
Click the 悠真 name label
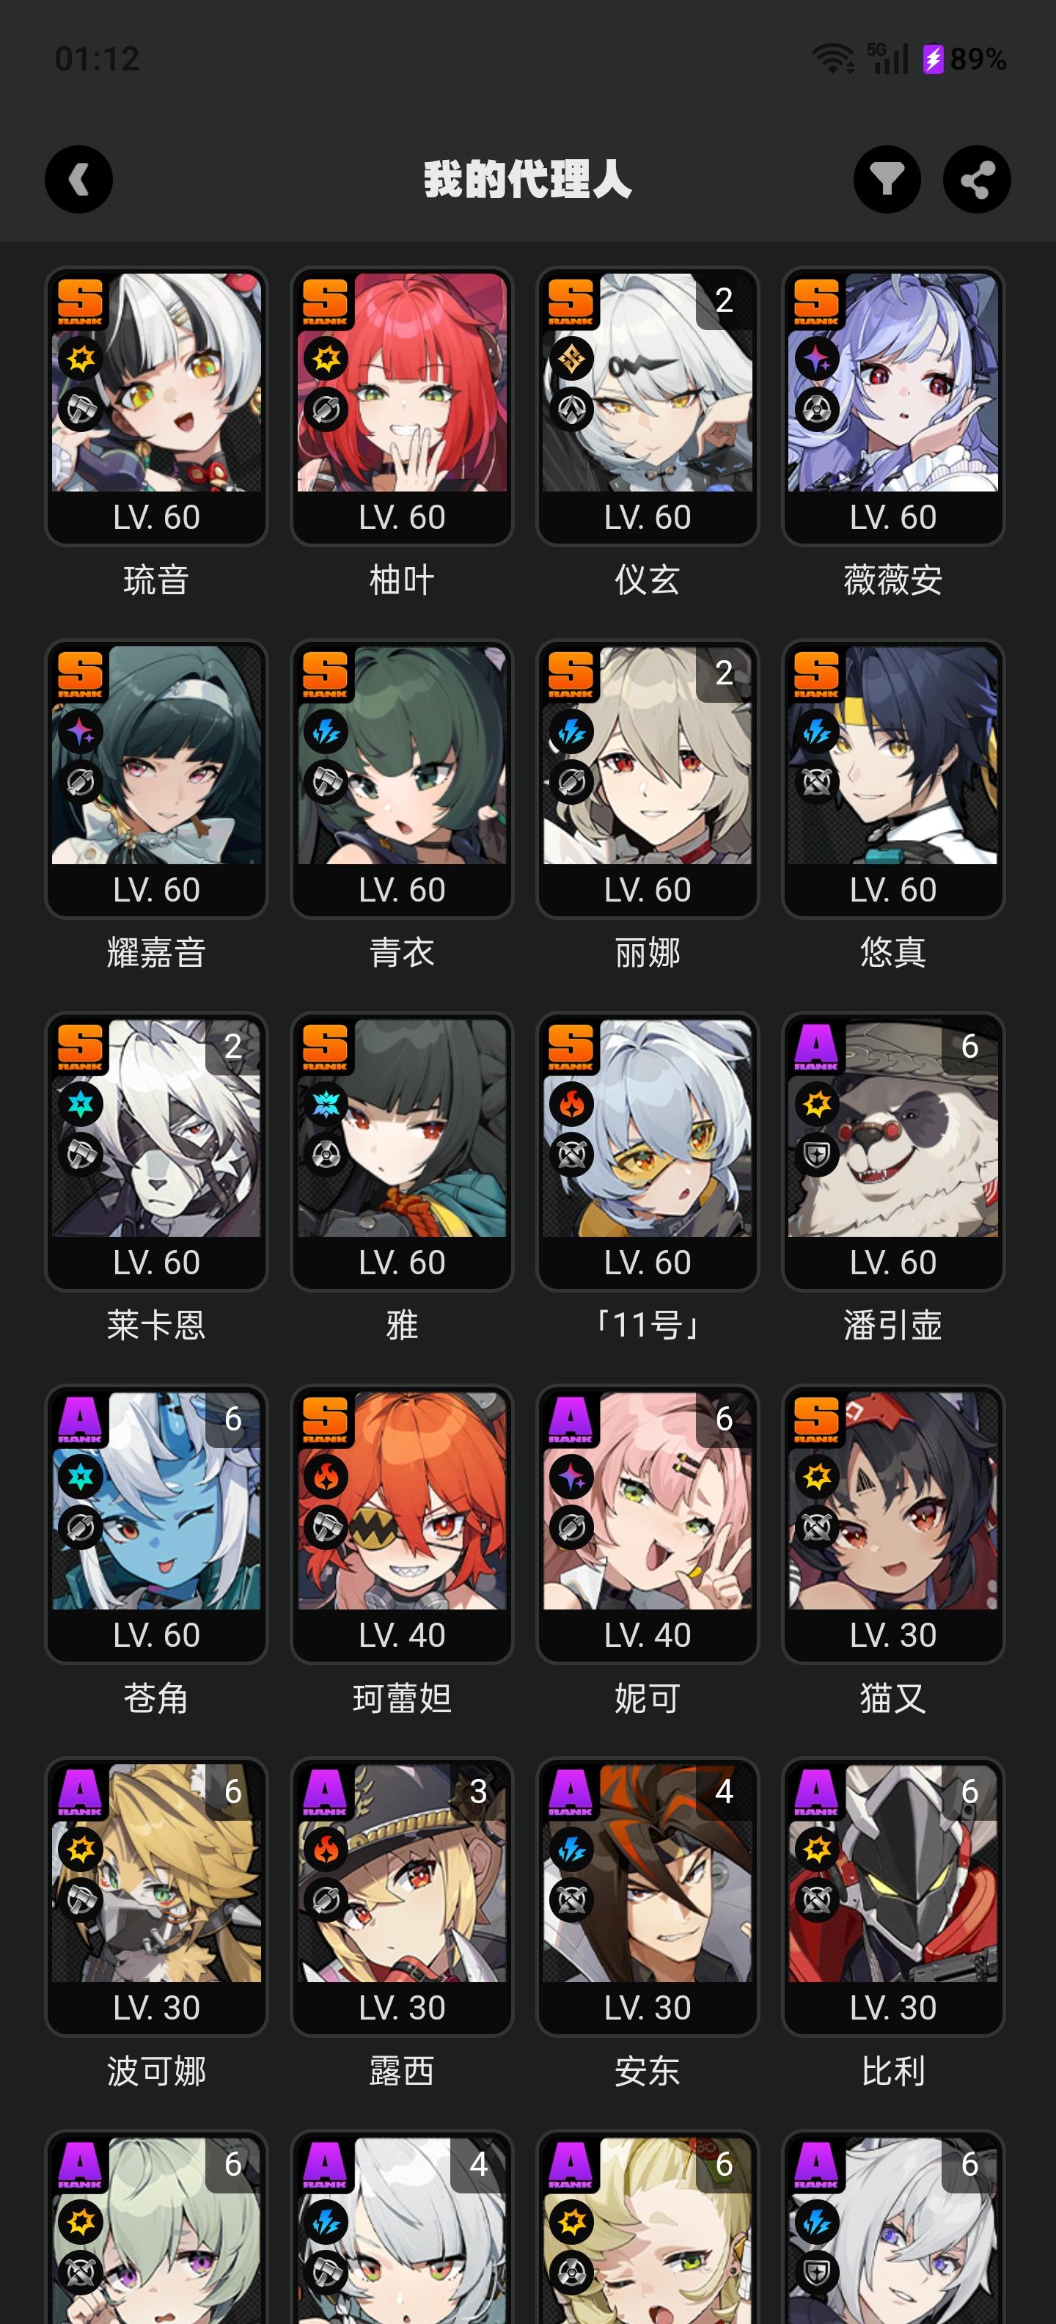click(892, 953)
